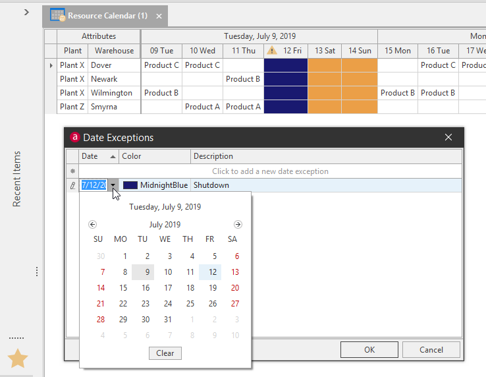This screenshot has height=377, width=486.
Task: Click today's date Tuesday, July 9, 2019
Action: pyautogui.click(x=165, y=207)
